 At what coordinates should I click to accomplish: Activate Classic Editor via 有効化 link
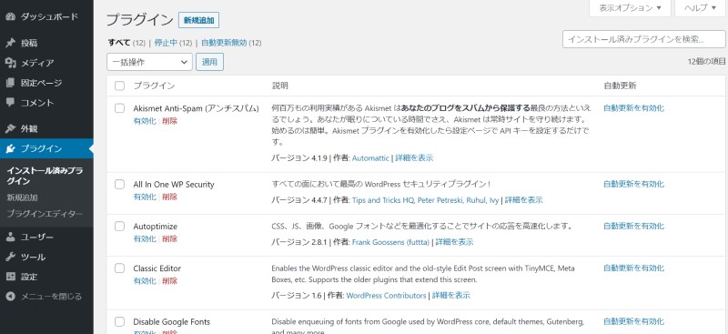point(145,280)
